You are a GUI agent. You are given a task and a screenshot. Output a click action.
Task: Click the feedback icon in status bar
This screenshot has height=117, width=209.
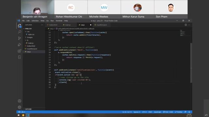pos(185,112)
